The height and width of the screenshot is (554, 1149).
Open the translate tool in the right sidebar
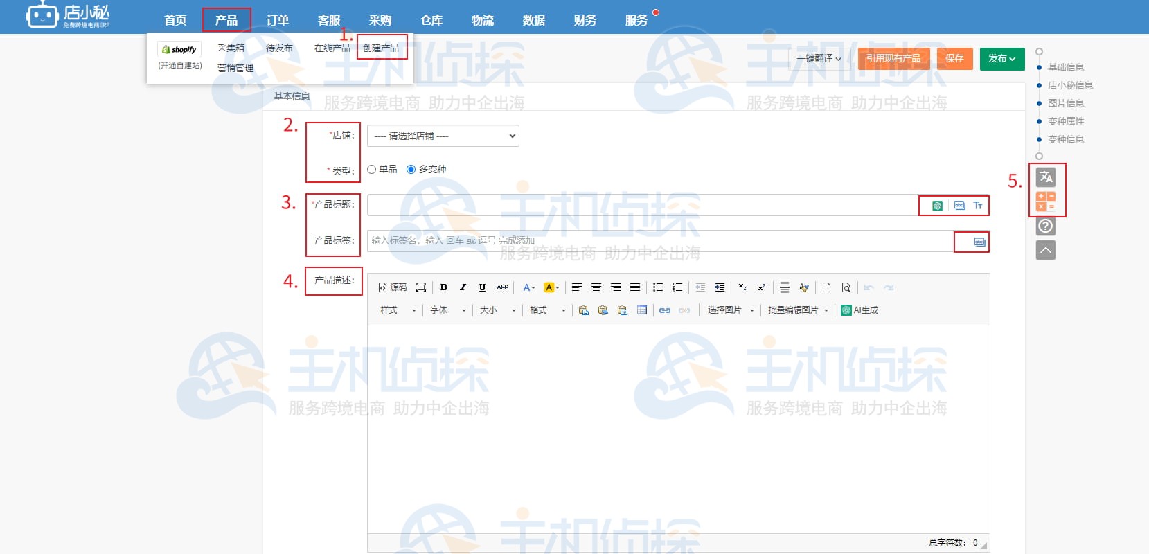(1046, 177)
